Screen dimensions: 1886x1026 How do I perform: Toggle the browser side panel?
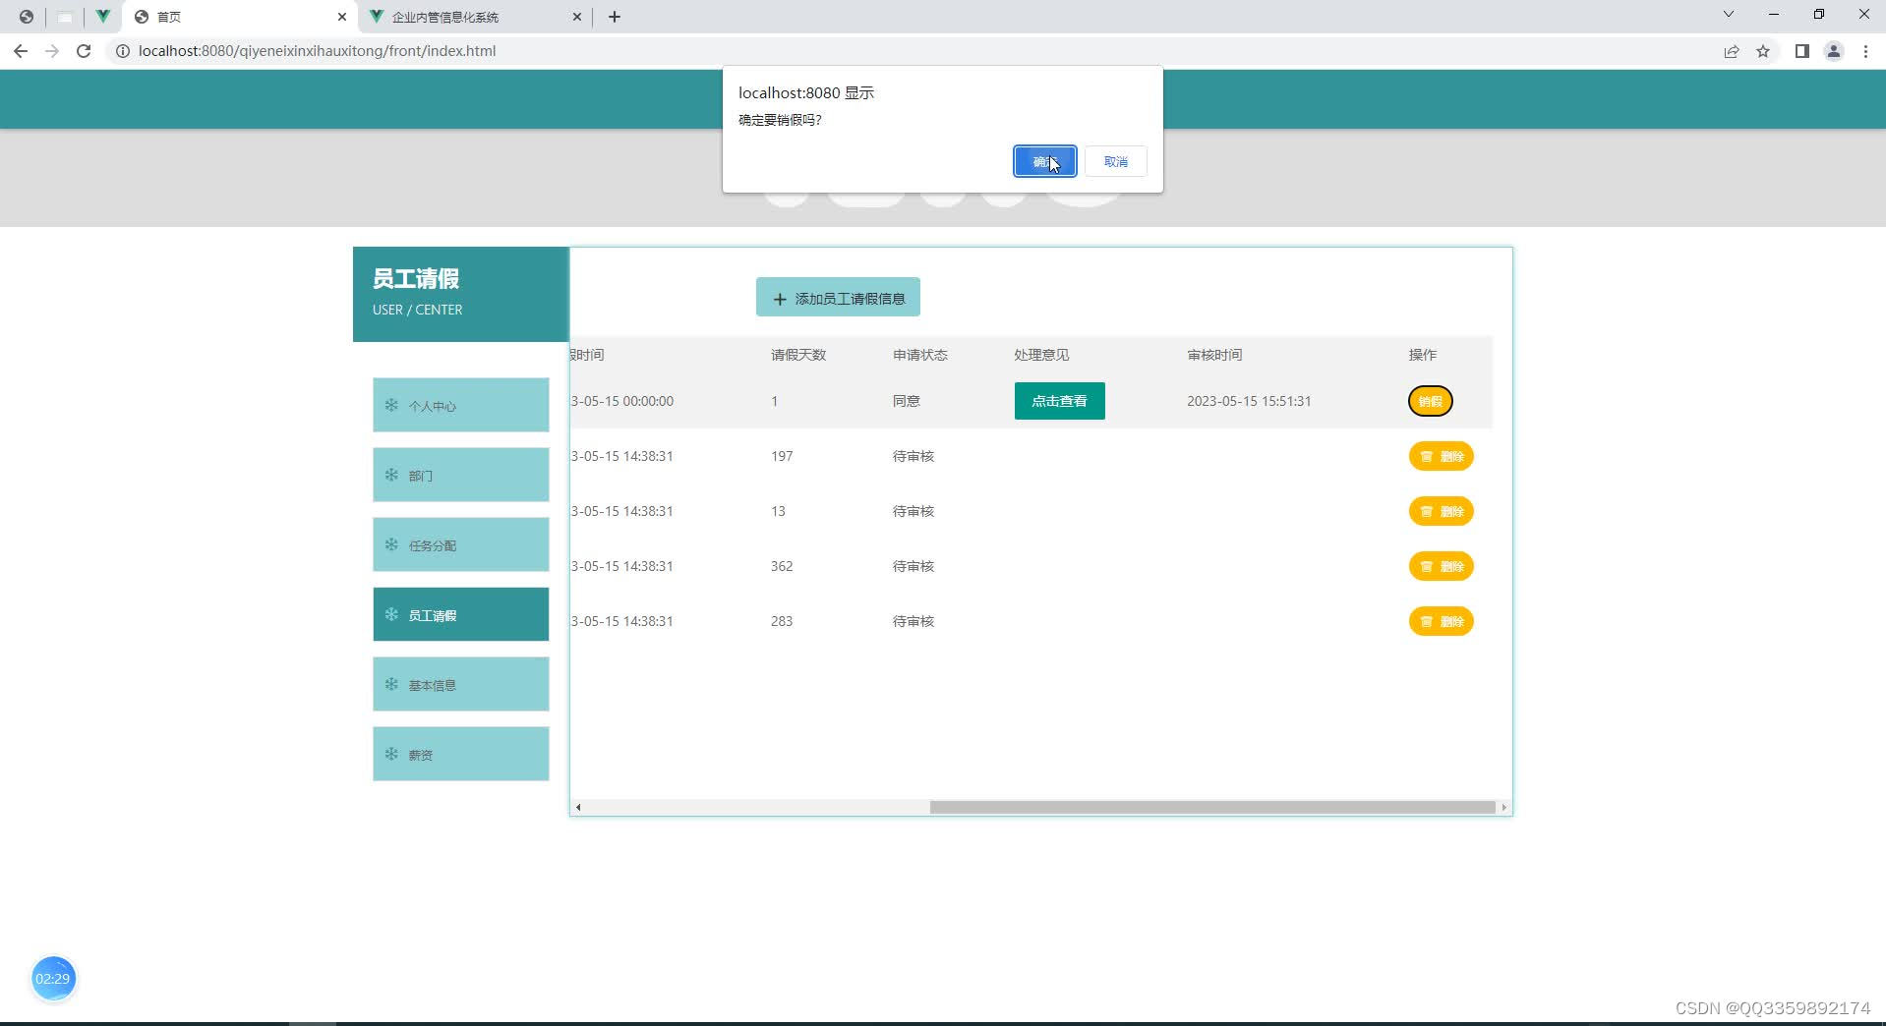coord(1802,51)
